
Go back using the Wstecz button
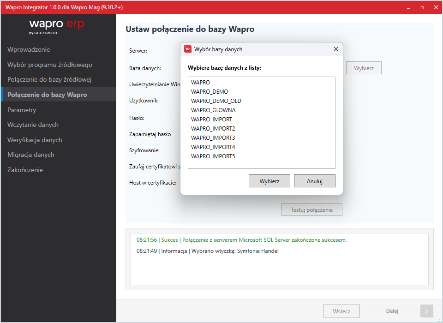341,311
